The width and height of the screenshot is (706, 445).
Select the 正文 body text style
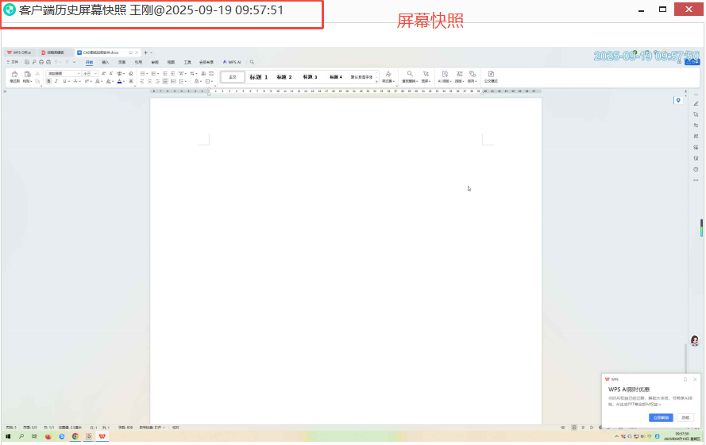[233, 76]
